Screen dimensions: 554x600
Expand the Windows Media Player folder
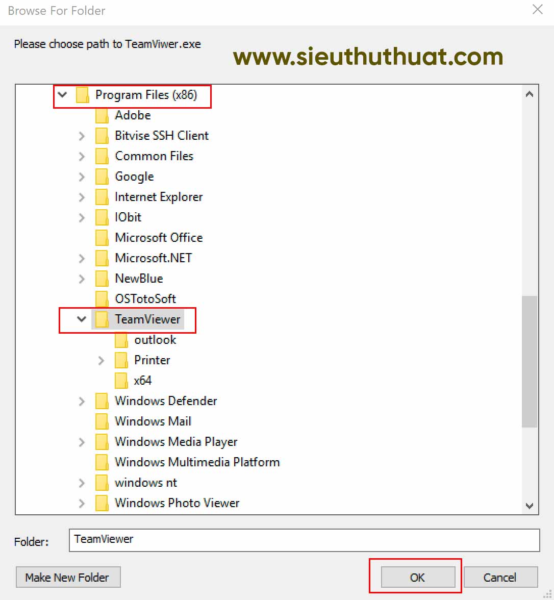(x=82, y=442)
